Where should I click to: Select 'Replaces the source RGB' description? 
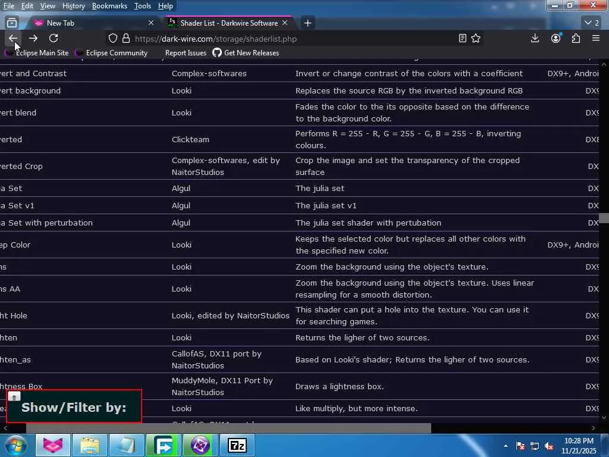(409, 91)
